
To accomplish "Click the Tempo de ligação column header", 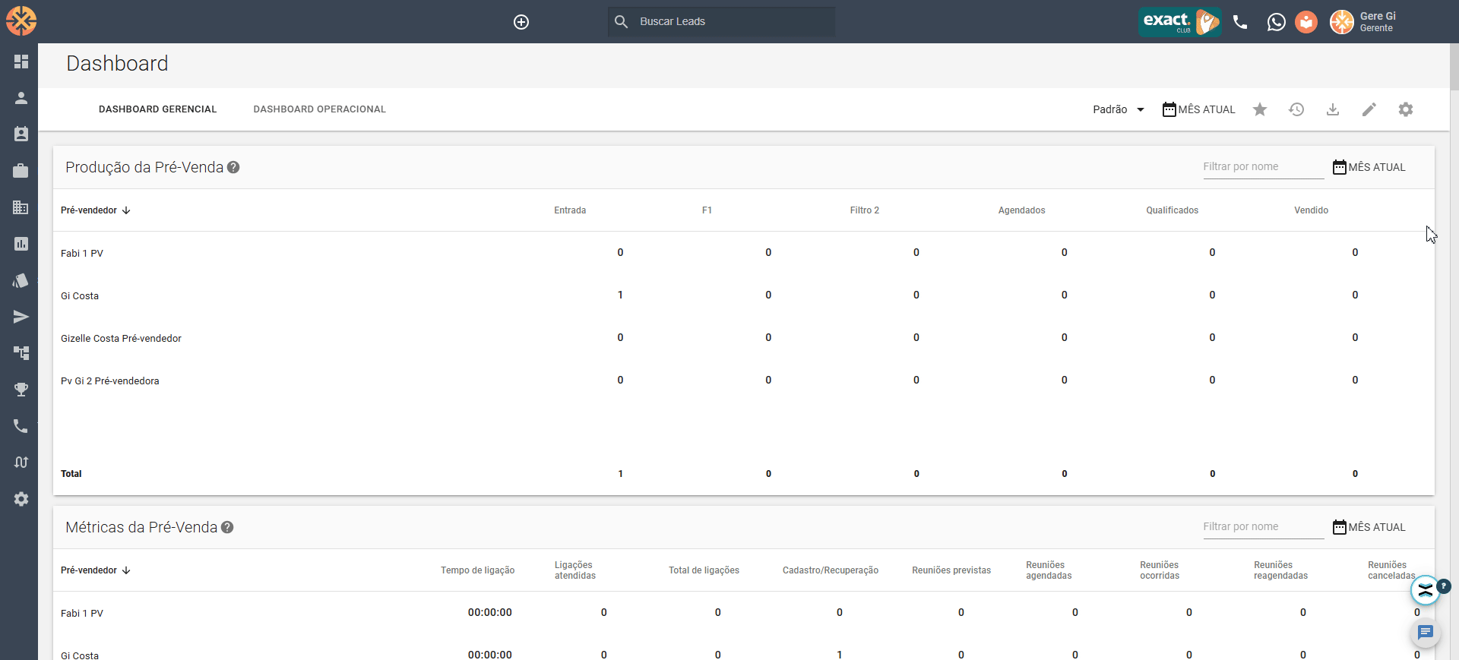I will click(x=477, y=570).
